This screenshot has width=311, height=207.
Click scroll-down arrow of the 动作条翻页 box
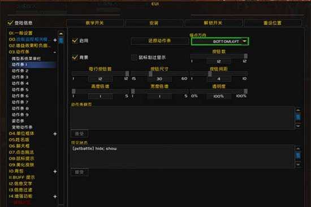pyautogui.click(x=298, y=126)
